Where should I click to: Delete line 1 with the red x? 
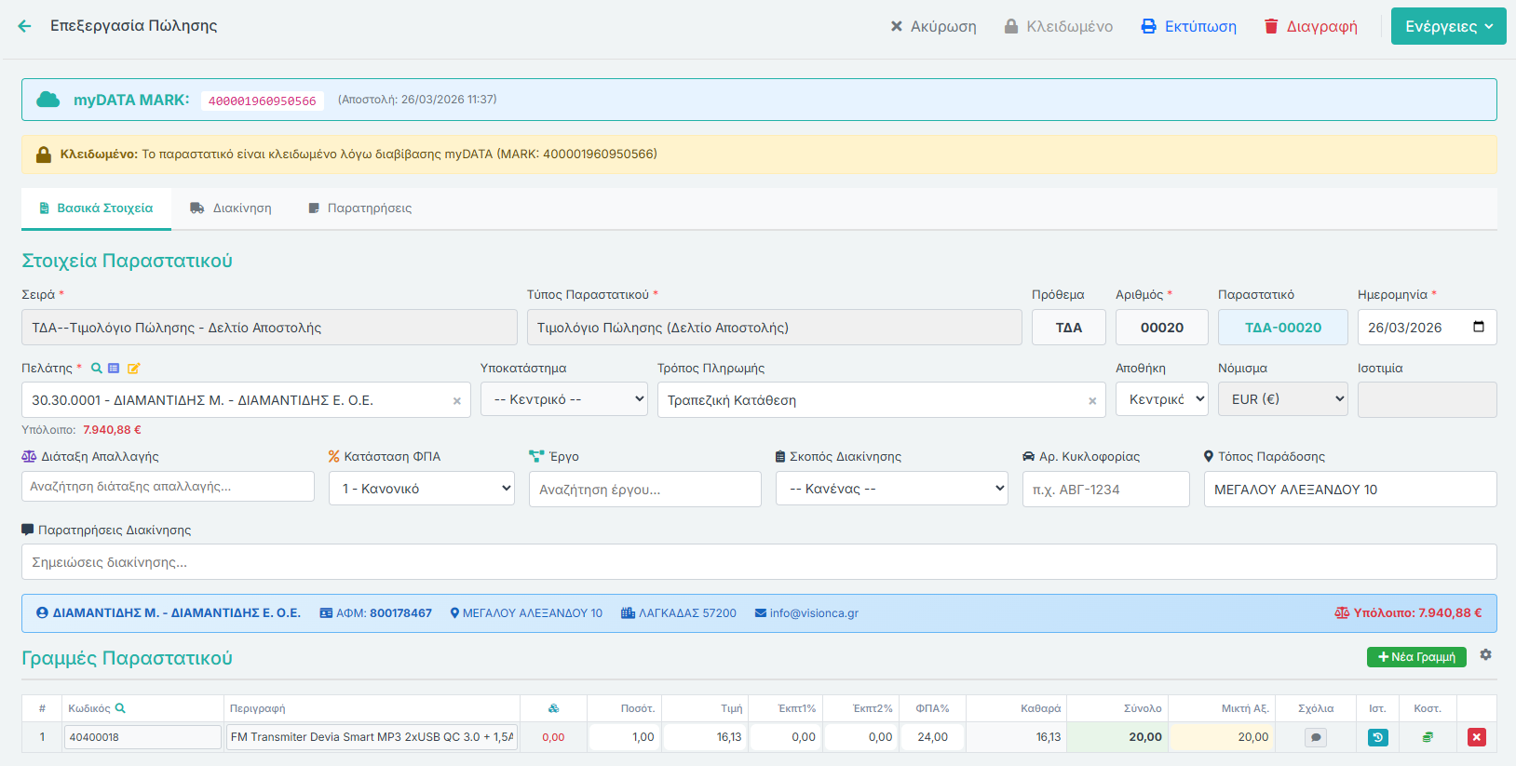(1476, 737)
